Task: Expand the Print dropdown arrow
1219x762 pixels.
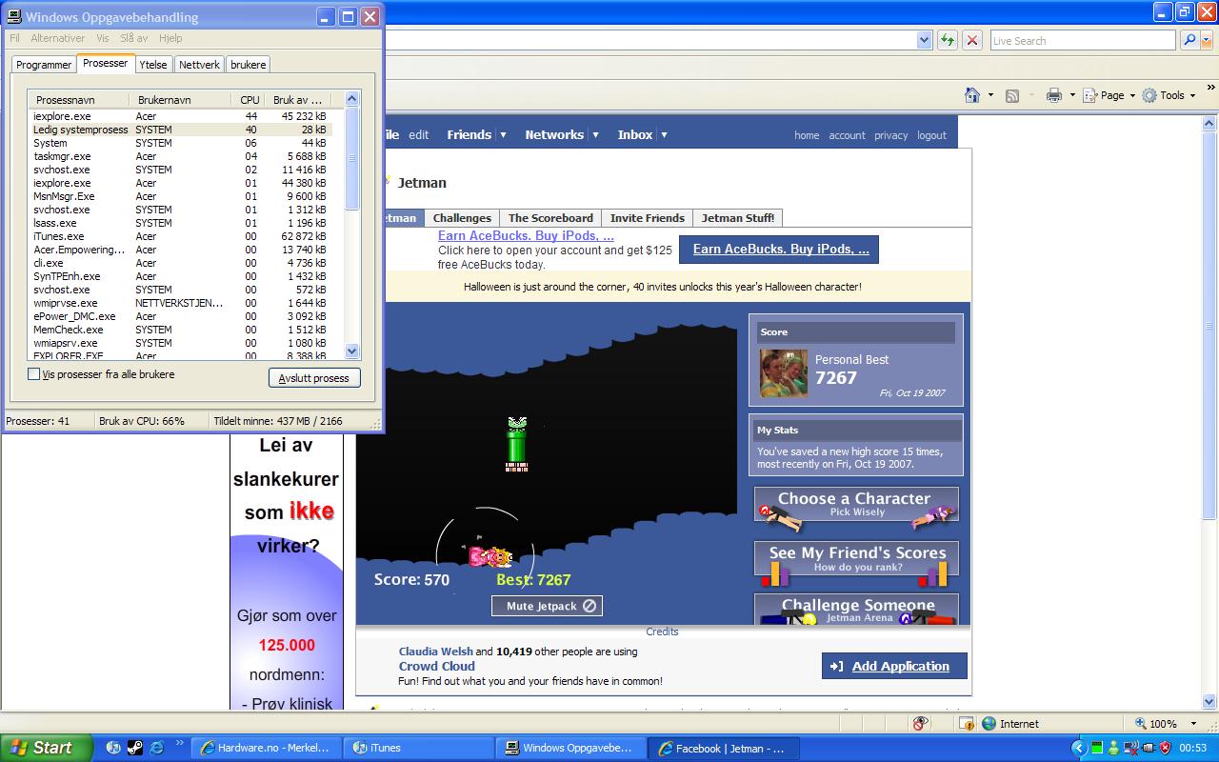Action: 1071,95
